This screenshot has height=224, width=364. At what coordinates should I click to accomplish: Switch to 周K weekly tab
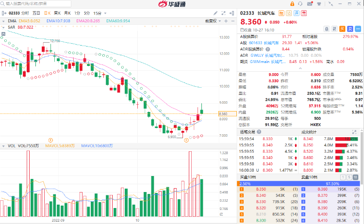[57, 13]
